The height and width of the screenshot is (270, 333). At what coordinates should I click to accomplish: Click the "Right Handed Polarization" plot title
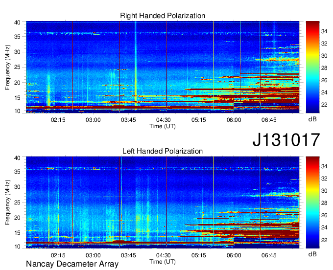(163, 16)
